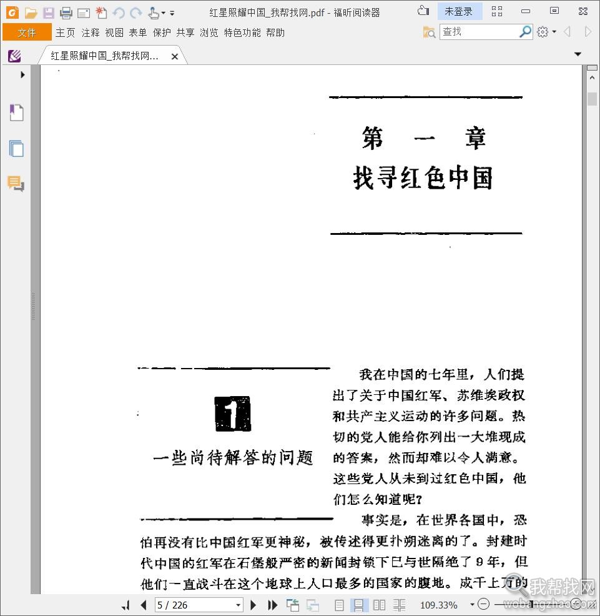Open the zoom level dropdown arrow
600x616 pixels.
(473, 604)
